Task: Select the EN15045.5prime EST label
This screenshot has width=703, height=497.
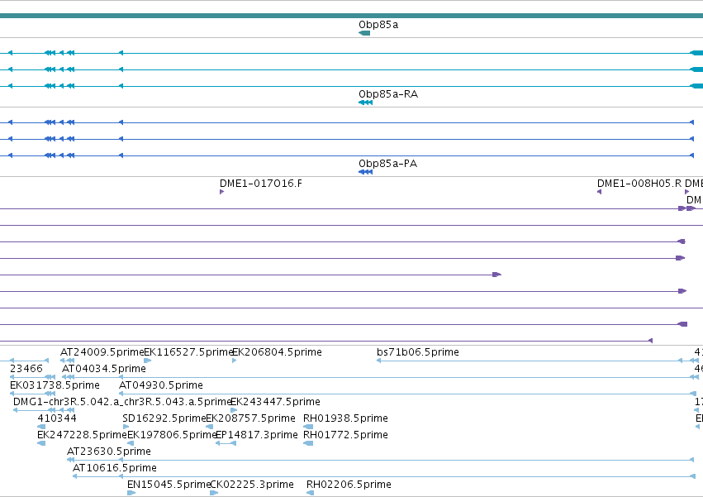Action: (x=169, y=485)
